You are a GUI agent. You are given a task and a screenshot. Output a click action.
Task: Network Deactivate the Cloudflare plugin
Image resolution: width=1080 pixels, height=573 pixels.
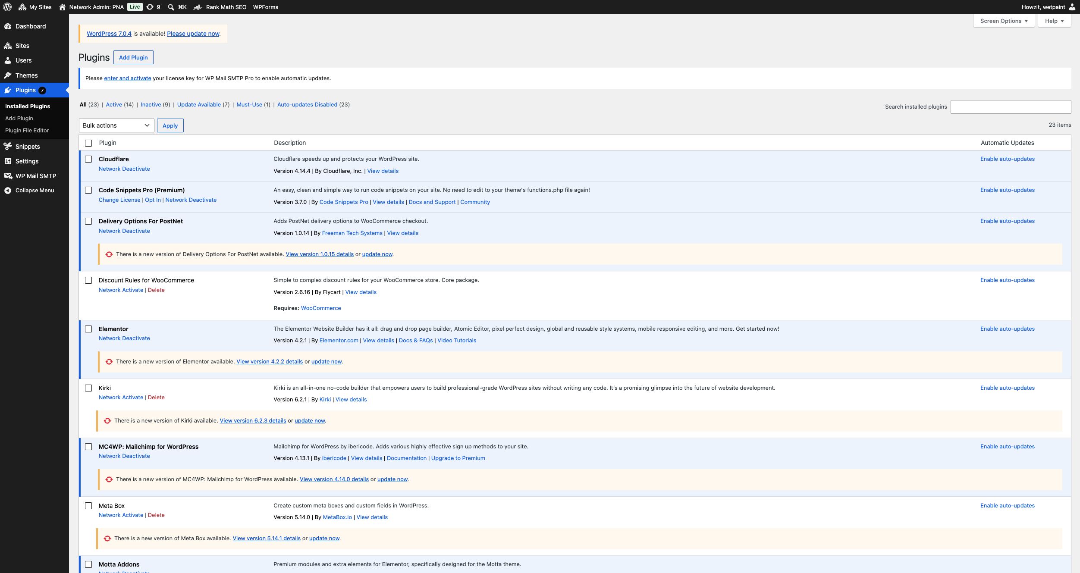pyautogui.click(x=124, y=169)
